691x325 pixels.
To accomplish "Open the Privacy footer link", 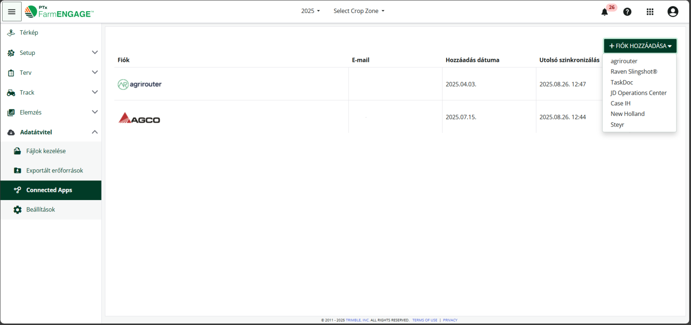I will click(x=450, y=320).
